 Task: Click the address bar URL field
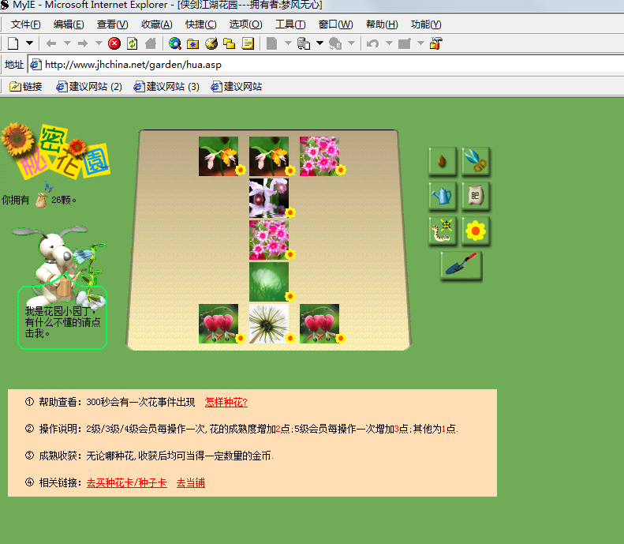pyautogui.click(x=327, y=65)
